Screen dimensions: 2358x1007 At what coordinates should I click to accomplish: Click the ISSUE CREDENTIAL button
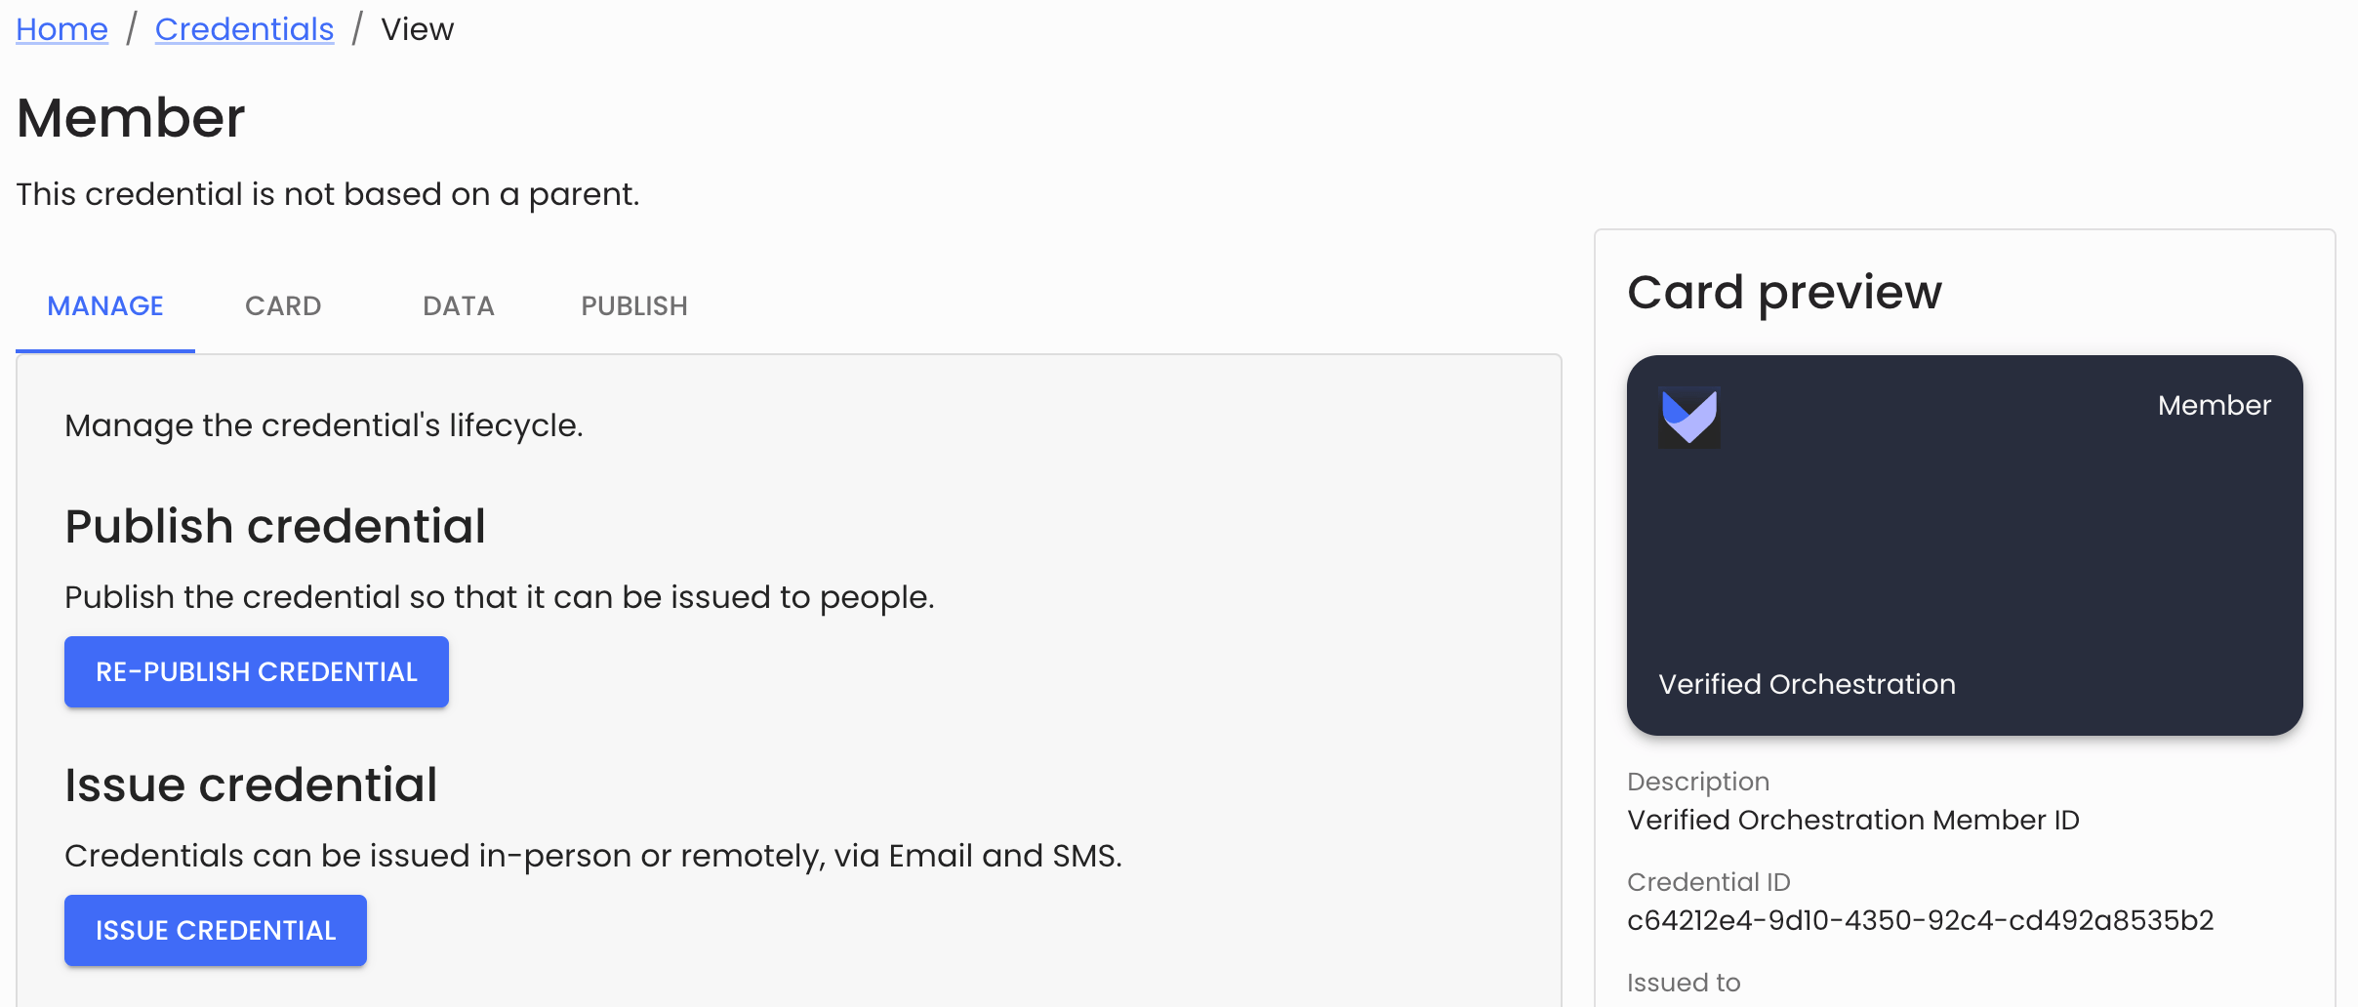215,930
